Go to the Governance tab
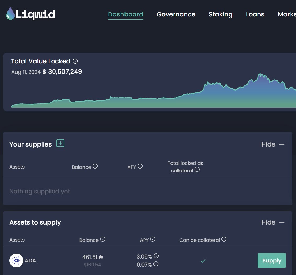296x275 pixels. [176, 14]
